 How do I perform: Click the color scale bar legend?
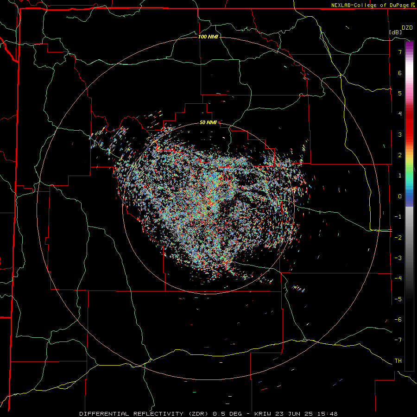tap(409, 206)
